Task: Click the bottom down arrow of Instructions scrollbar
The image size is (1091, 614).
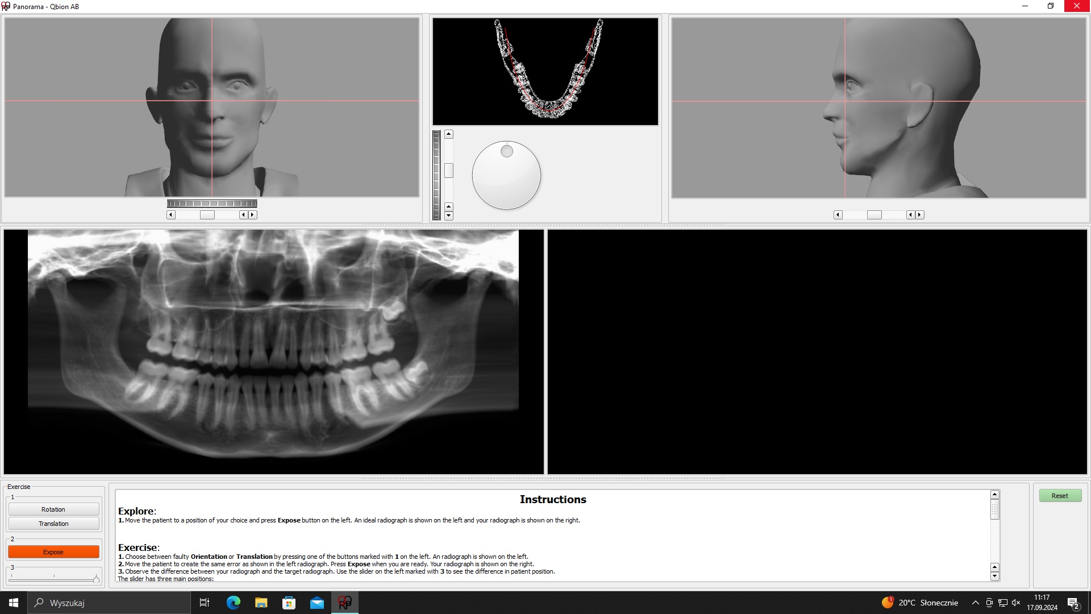Action: point(994,576)
